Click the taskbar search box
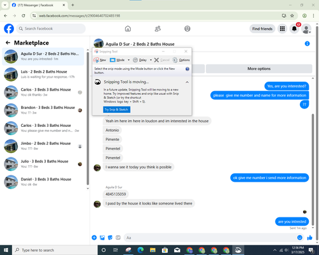 click(x=55, y=250)
